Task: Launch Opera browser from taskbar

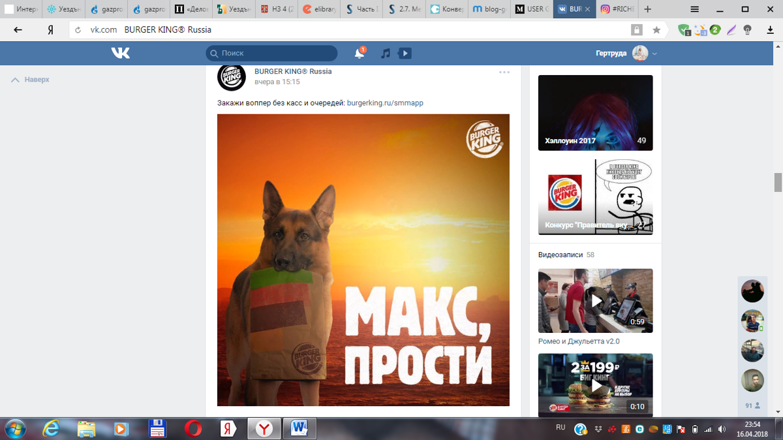Action: point(192,429)
